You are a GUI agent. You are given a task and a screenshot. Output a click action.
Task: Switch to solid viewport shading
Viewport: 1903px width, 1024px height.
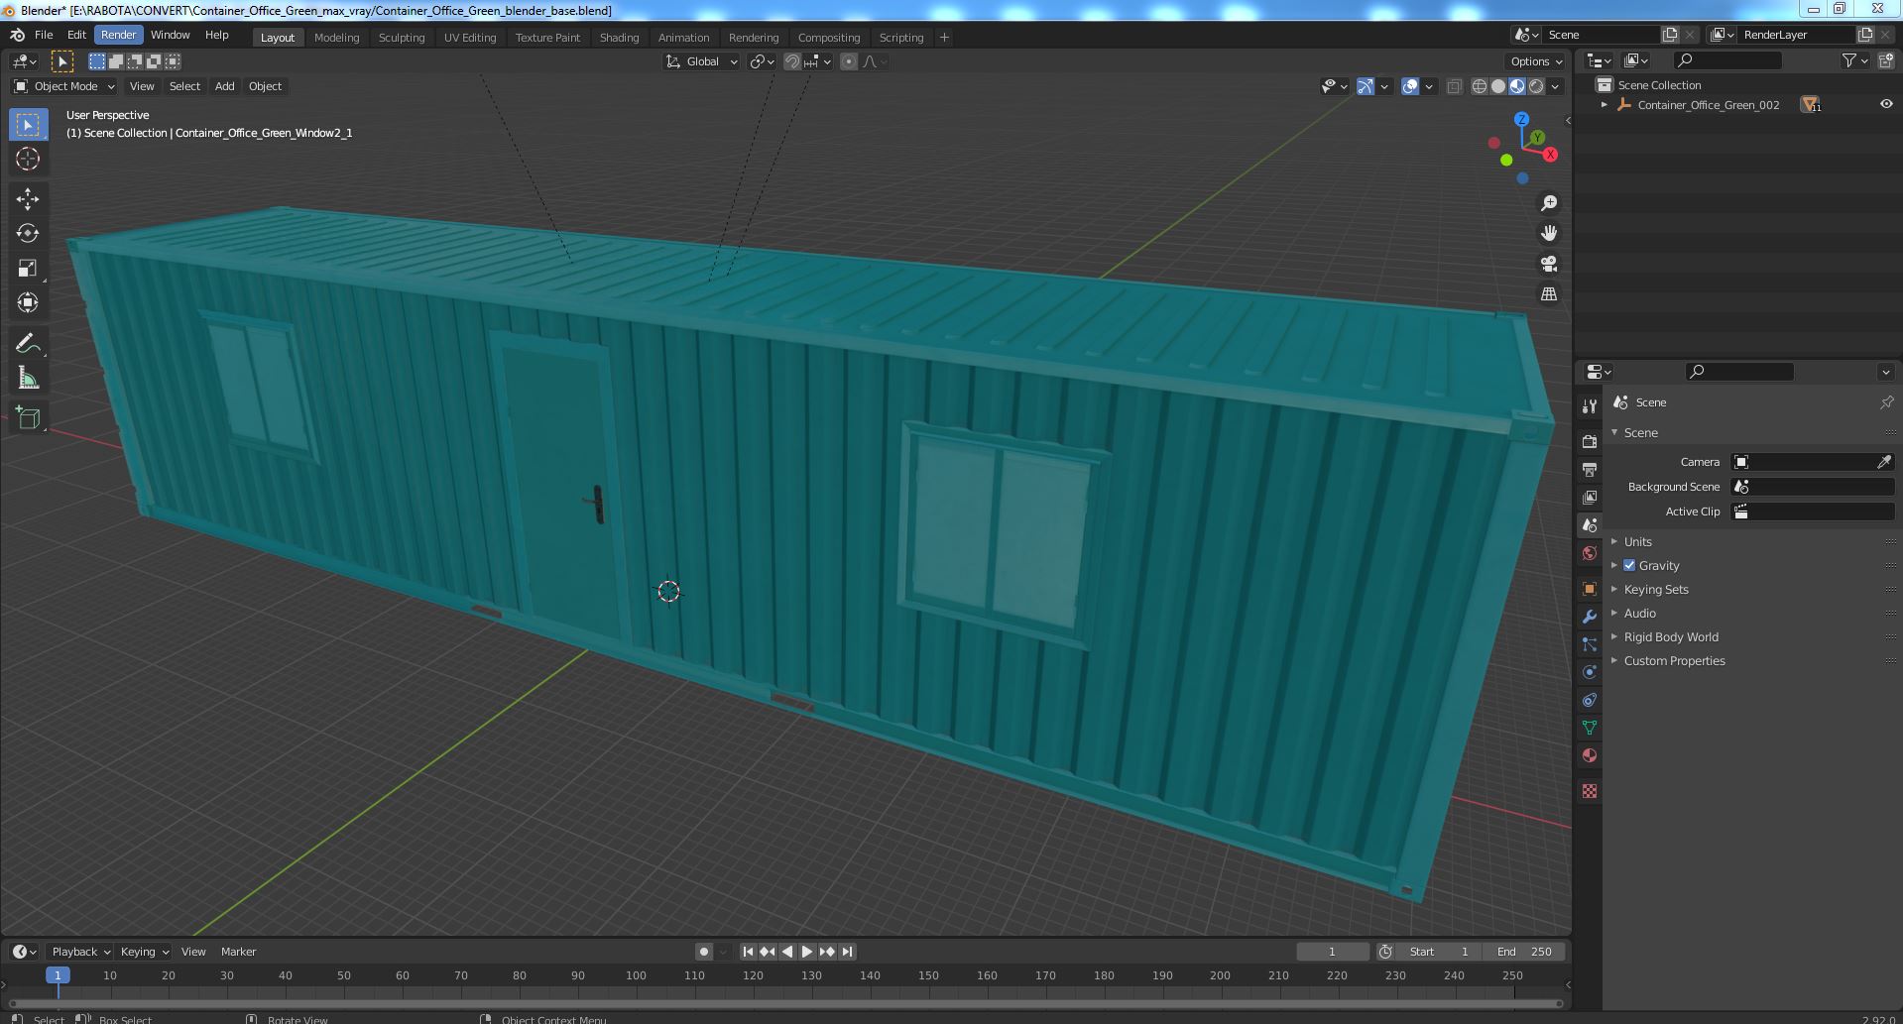click(x=1498, y=86)
